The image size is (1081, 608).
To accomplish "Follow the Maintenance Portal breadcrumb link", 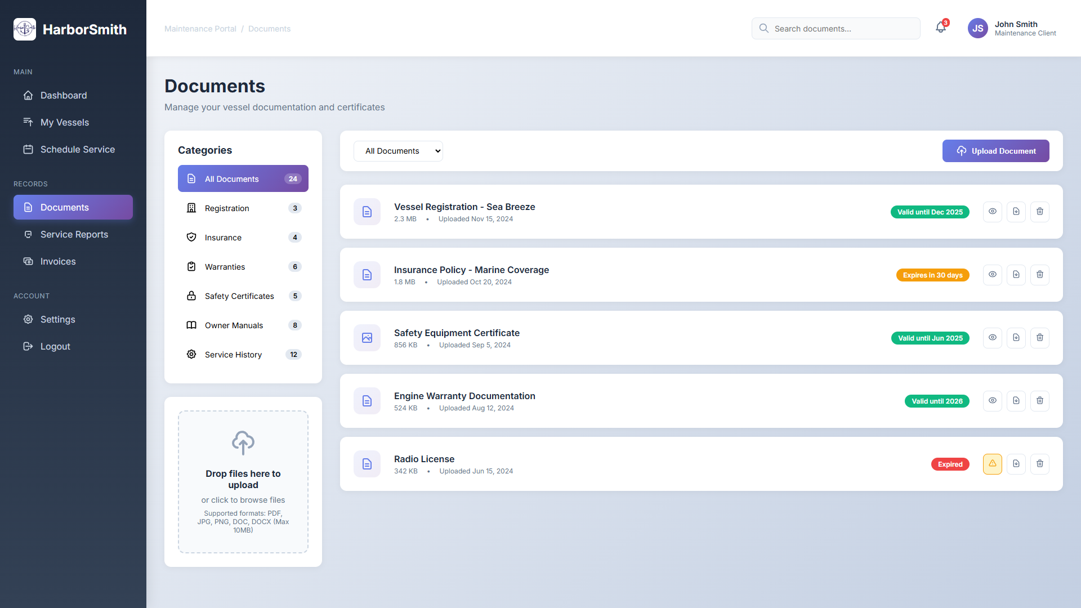I will [200, 29].
